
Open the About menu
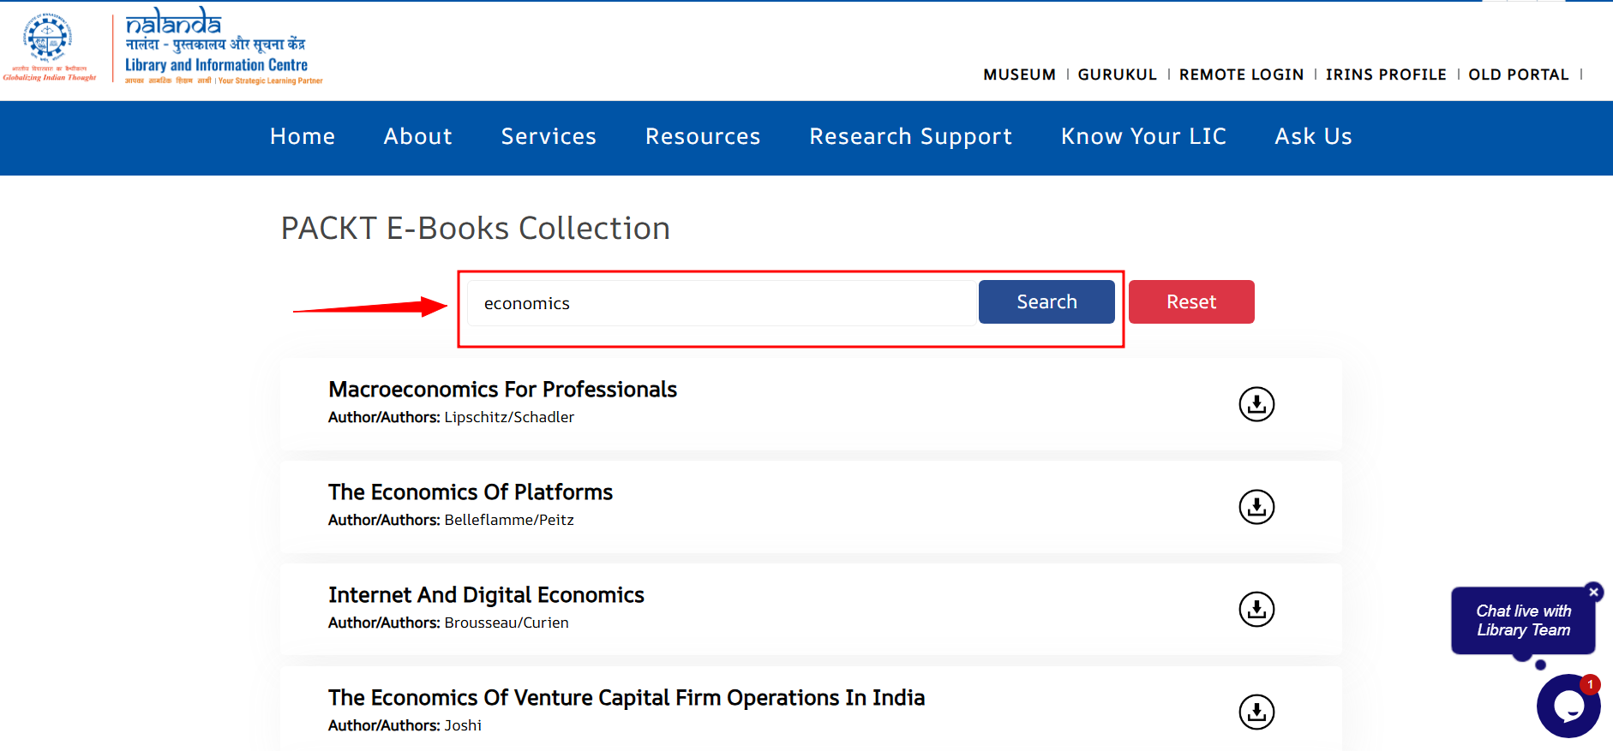(x=417, y=137)
